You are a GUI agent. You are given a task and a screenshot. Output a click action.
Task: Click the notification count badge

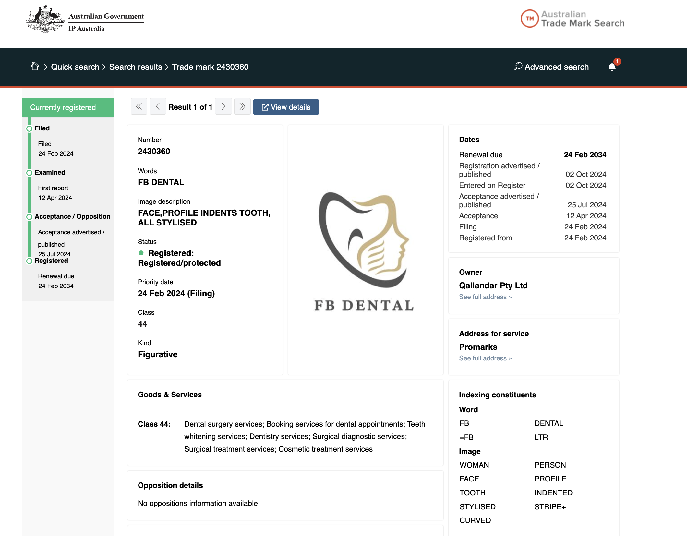(617, 60)
